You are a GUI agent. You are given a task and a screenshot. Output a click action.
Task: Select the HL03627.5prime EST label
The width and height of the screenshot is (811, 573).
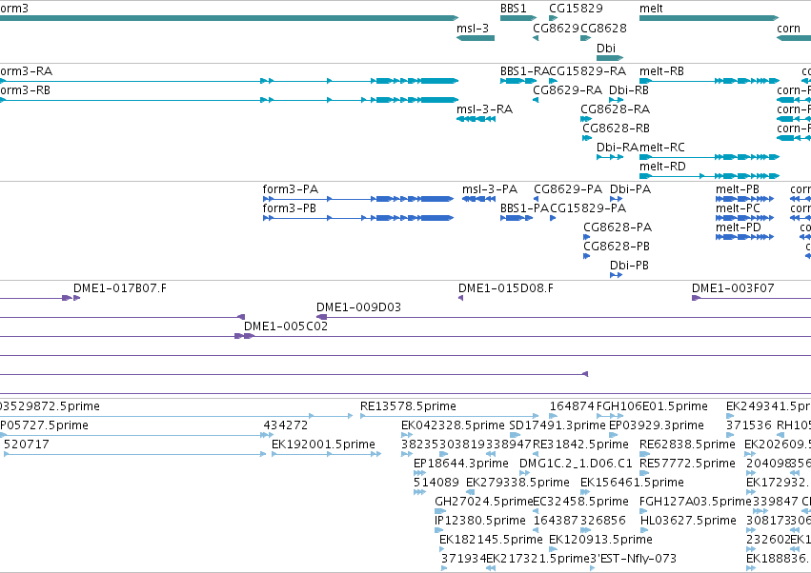[x=688, y=522]
